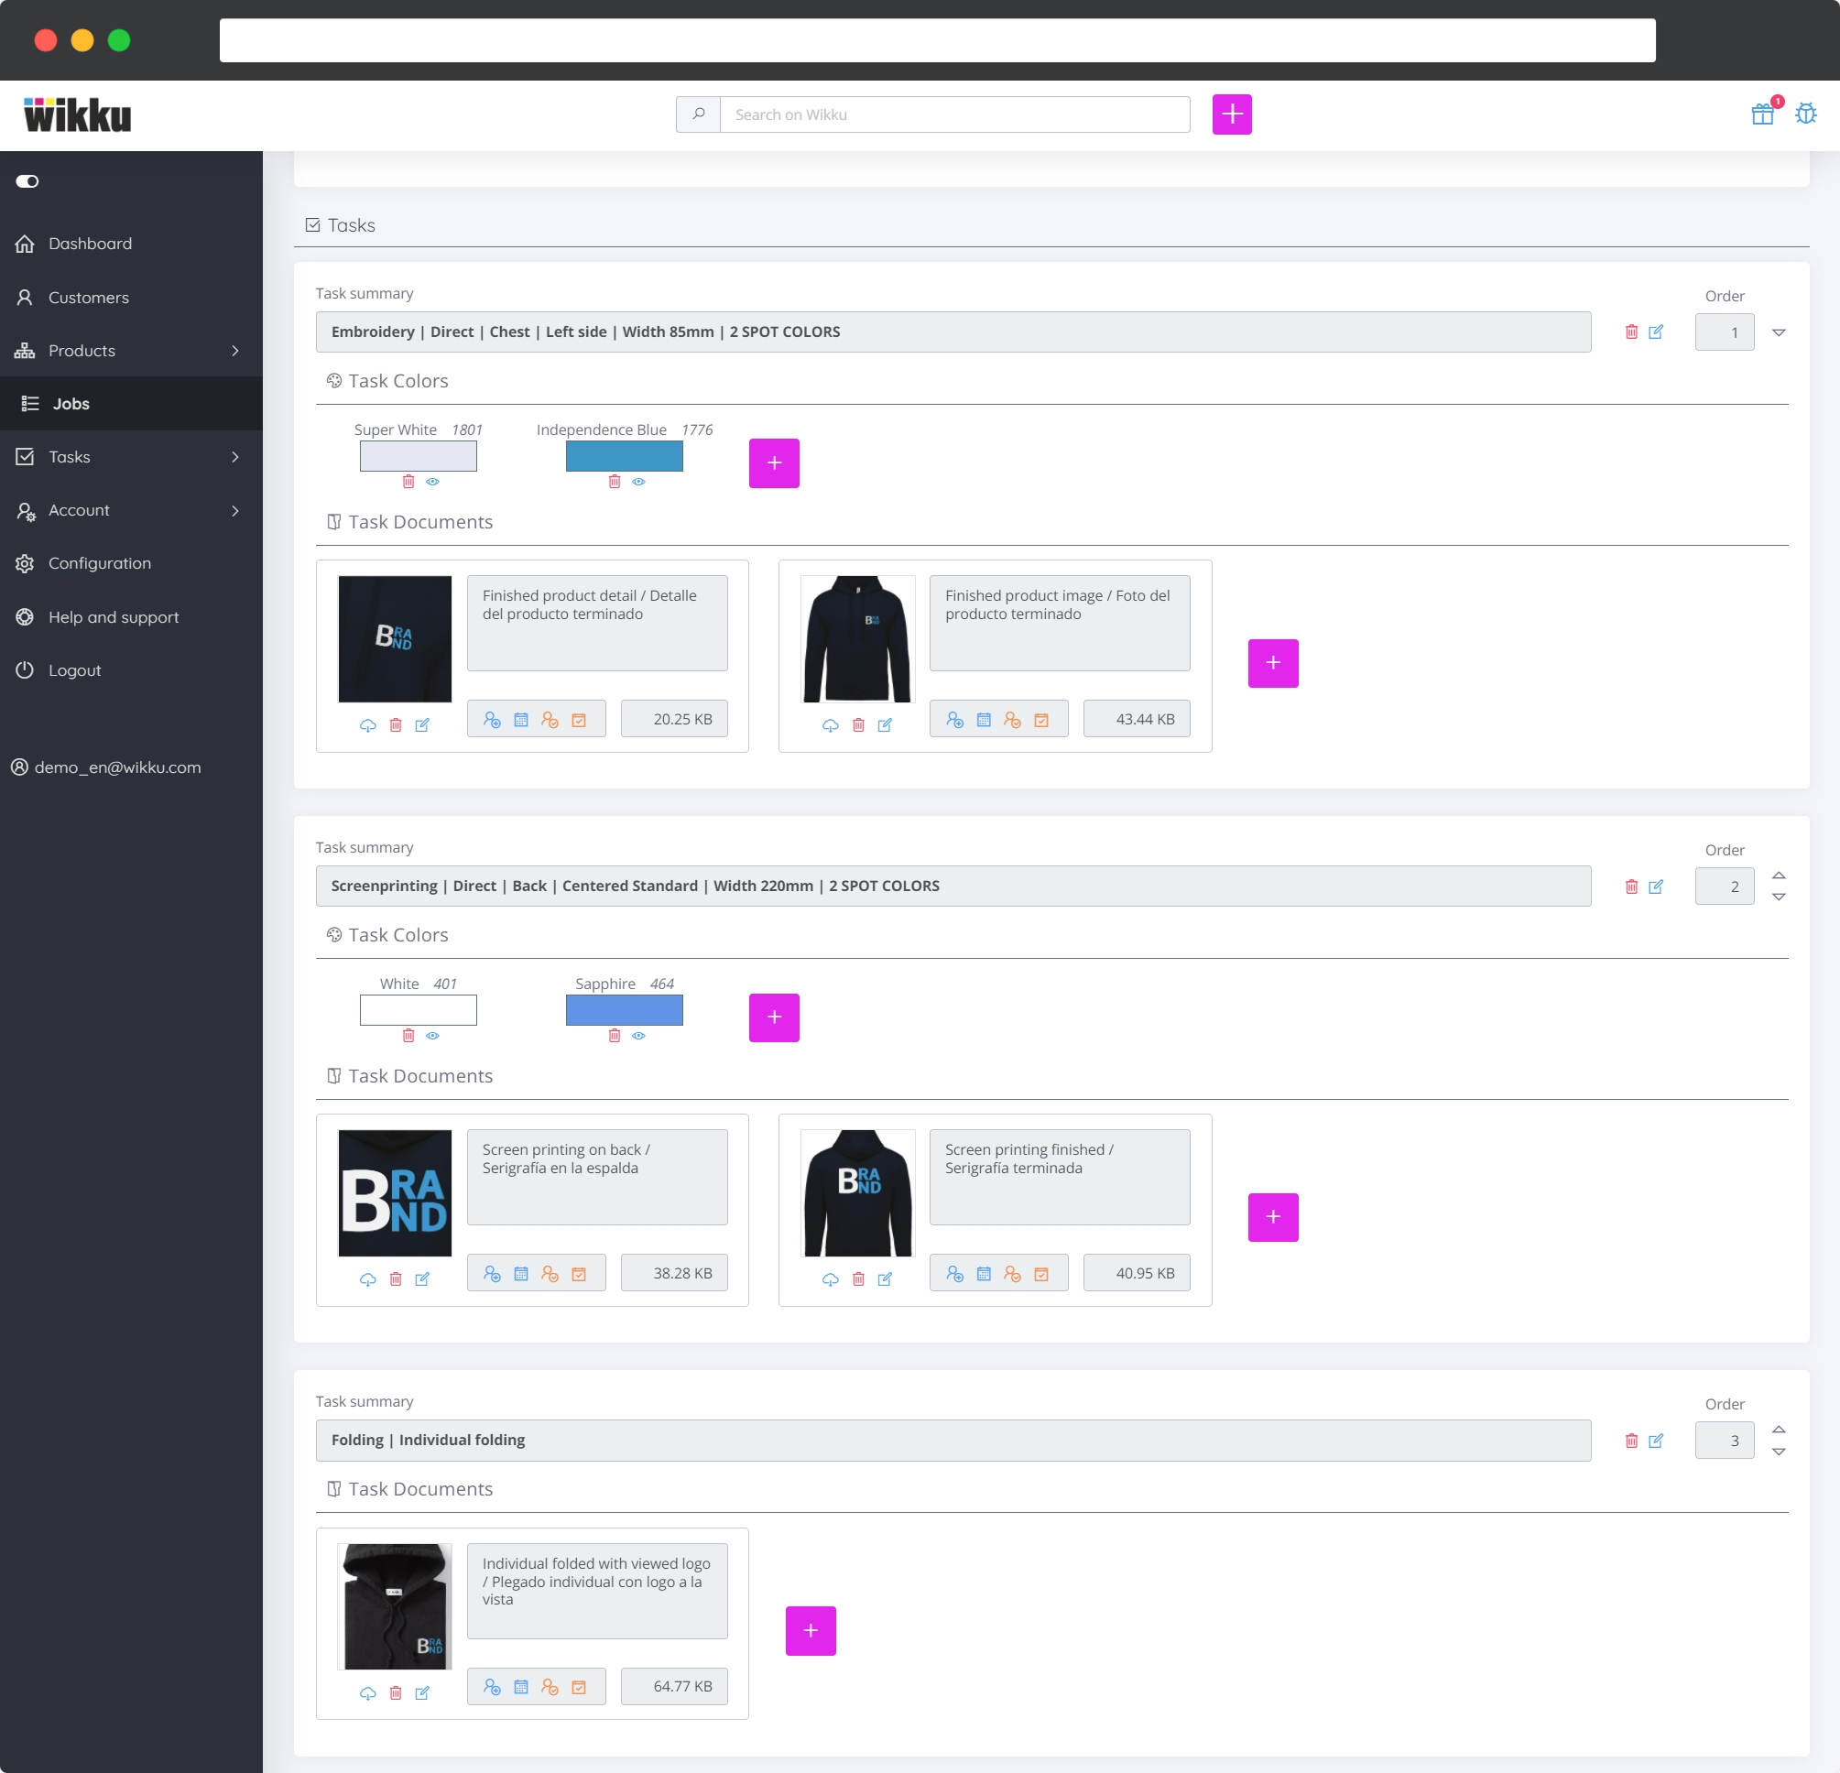Viewport: 1840px width, 1773px height.
Task: Download the "Finished product detail" document
Action: (x=368, y=724)
